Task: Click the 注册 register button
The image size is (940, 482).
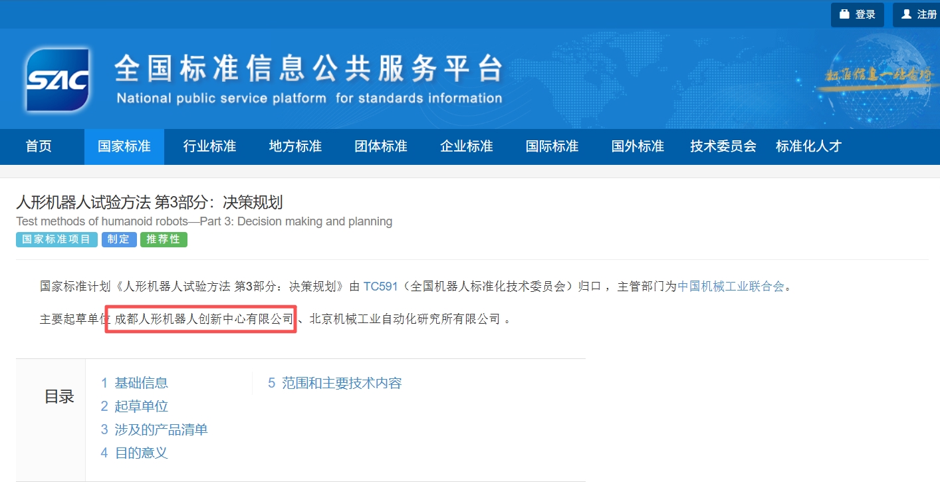Action: point(918,15)
